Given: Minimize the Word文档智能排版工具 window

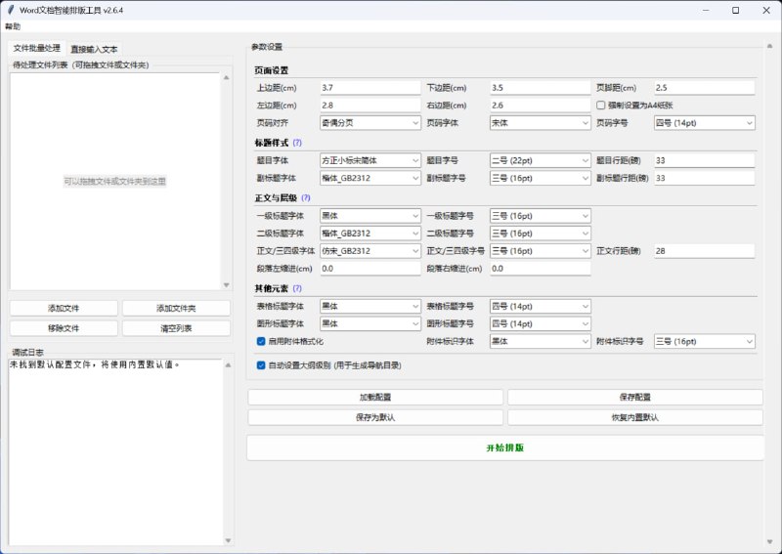Looking at the screenshot, I should click(x=706, y=10).
